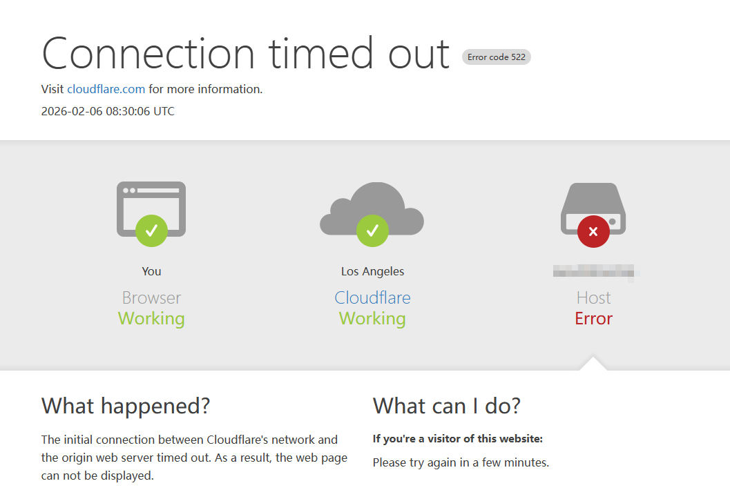730x490 pixels.
Task: Click the green checkmark on cloud icon
Action: click(372, 231)
